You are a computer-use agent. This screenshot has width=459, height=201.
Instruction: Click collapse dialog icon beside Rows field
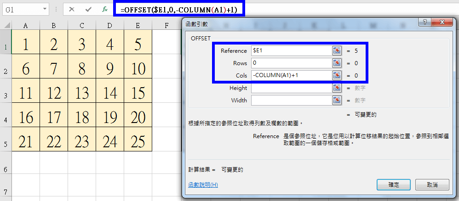point(337,63)
